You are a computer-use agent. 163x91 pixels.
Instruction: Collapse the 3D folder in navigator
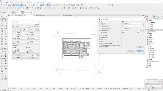pos(146,45)
